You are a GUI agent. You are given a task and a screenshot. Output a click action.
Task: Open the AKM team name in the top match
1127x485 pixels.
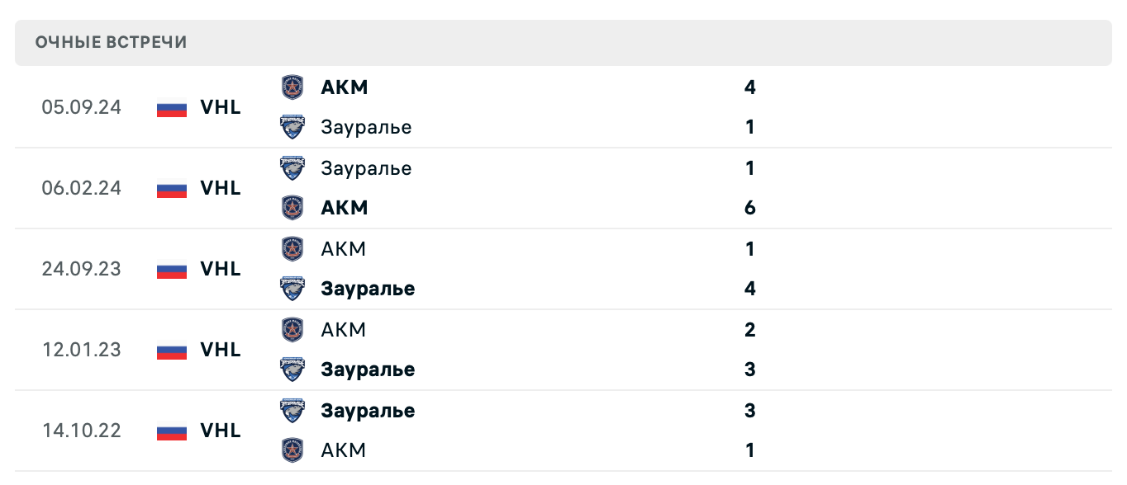(x=345, y=87)
